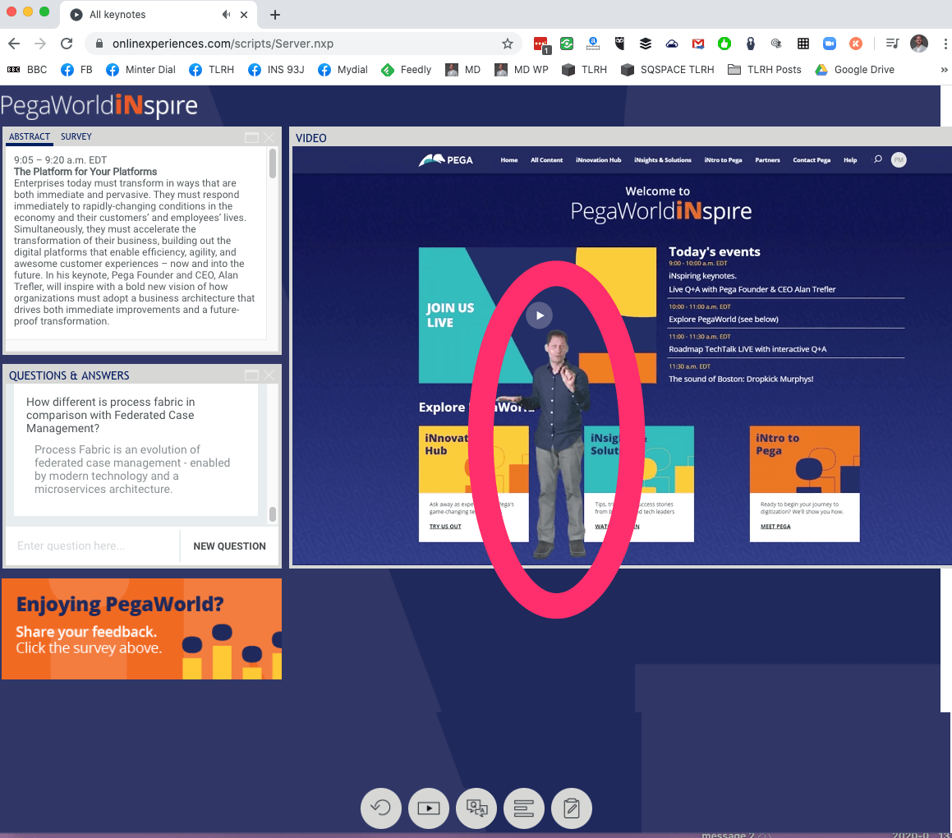Show hidden bookmarks with the chevron overflow

(944, 70)
